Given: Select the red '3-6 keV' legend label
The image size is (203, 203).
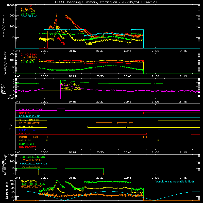Looking at the screenshot, I should coord(26,6).
